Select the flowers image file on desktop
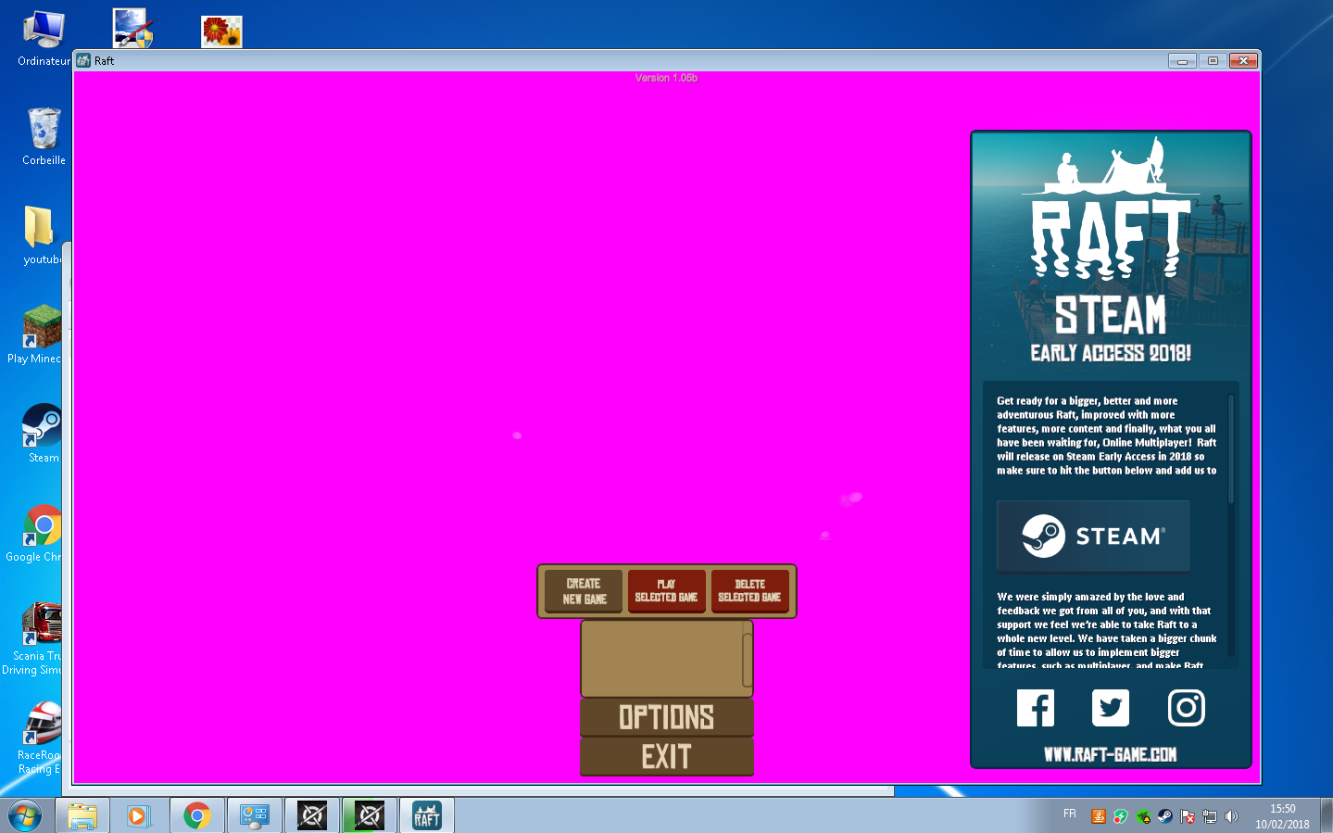The image size is (1333, 833). click(x=221, y=32)
